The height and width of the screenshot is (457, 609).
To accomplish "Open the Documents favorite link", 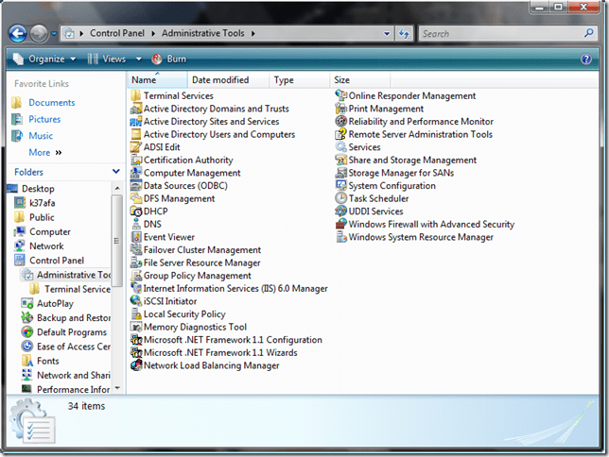I will point(51,102).
